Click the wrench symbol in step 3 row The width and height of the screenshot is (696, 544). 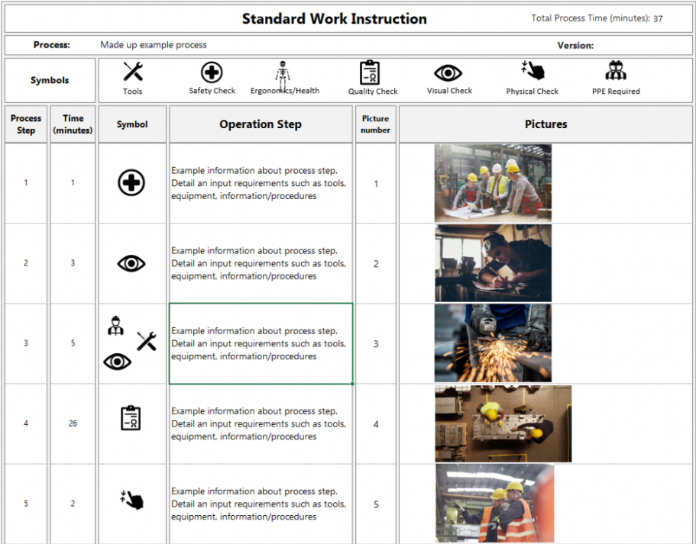147,341
